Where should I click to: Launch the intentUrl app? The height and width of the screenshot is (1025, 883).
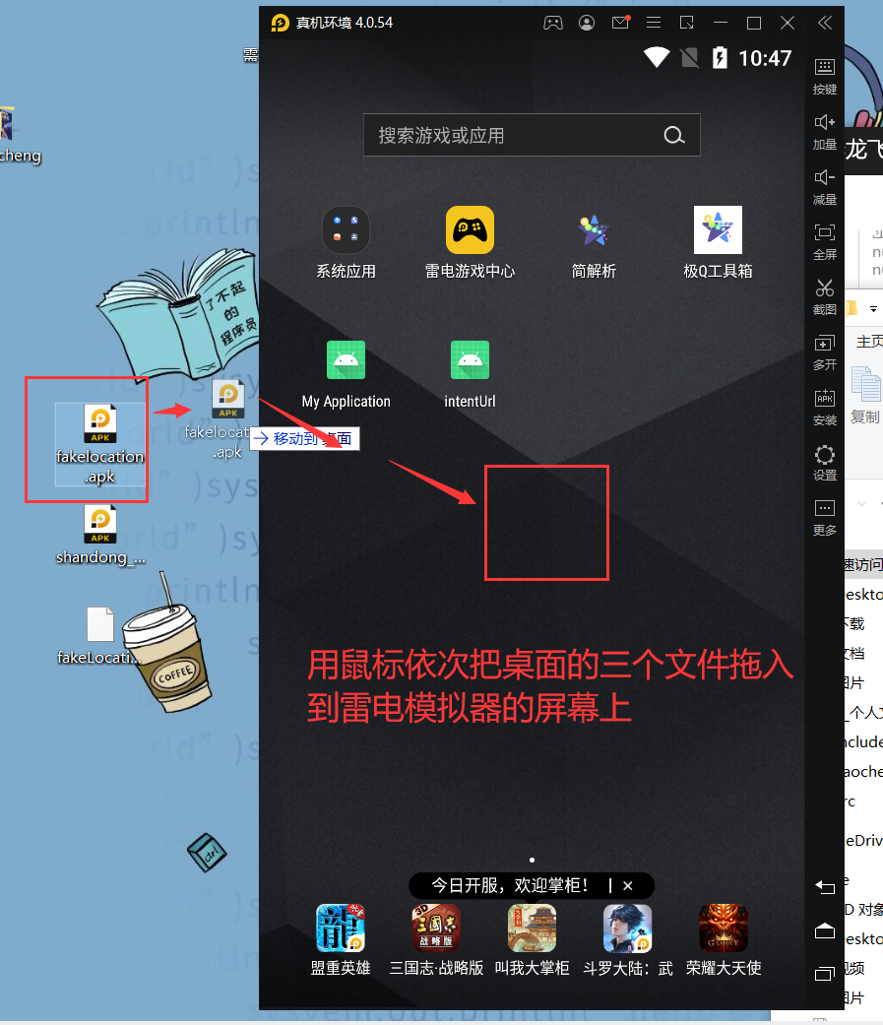(x=470, y=375)
